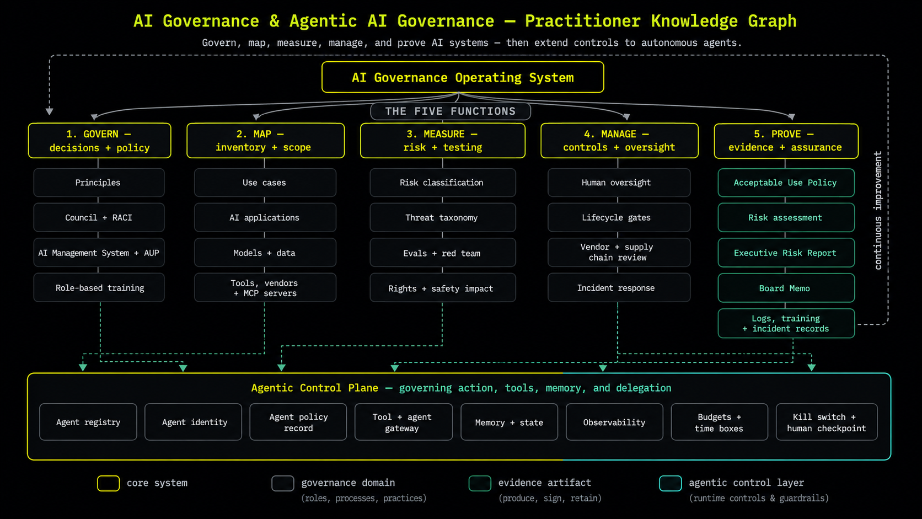The width and height of the screenshot is (922, 519).
Task: Click the Models + data node
Action: coord(265,253)
